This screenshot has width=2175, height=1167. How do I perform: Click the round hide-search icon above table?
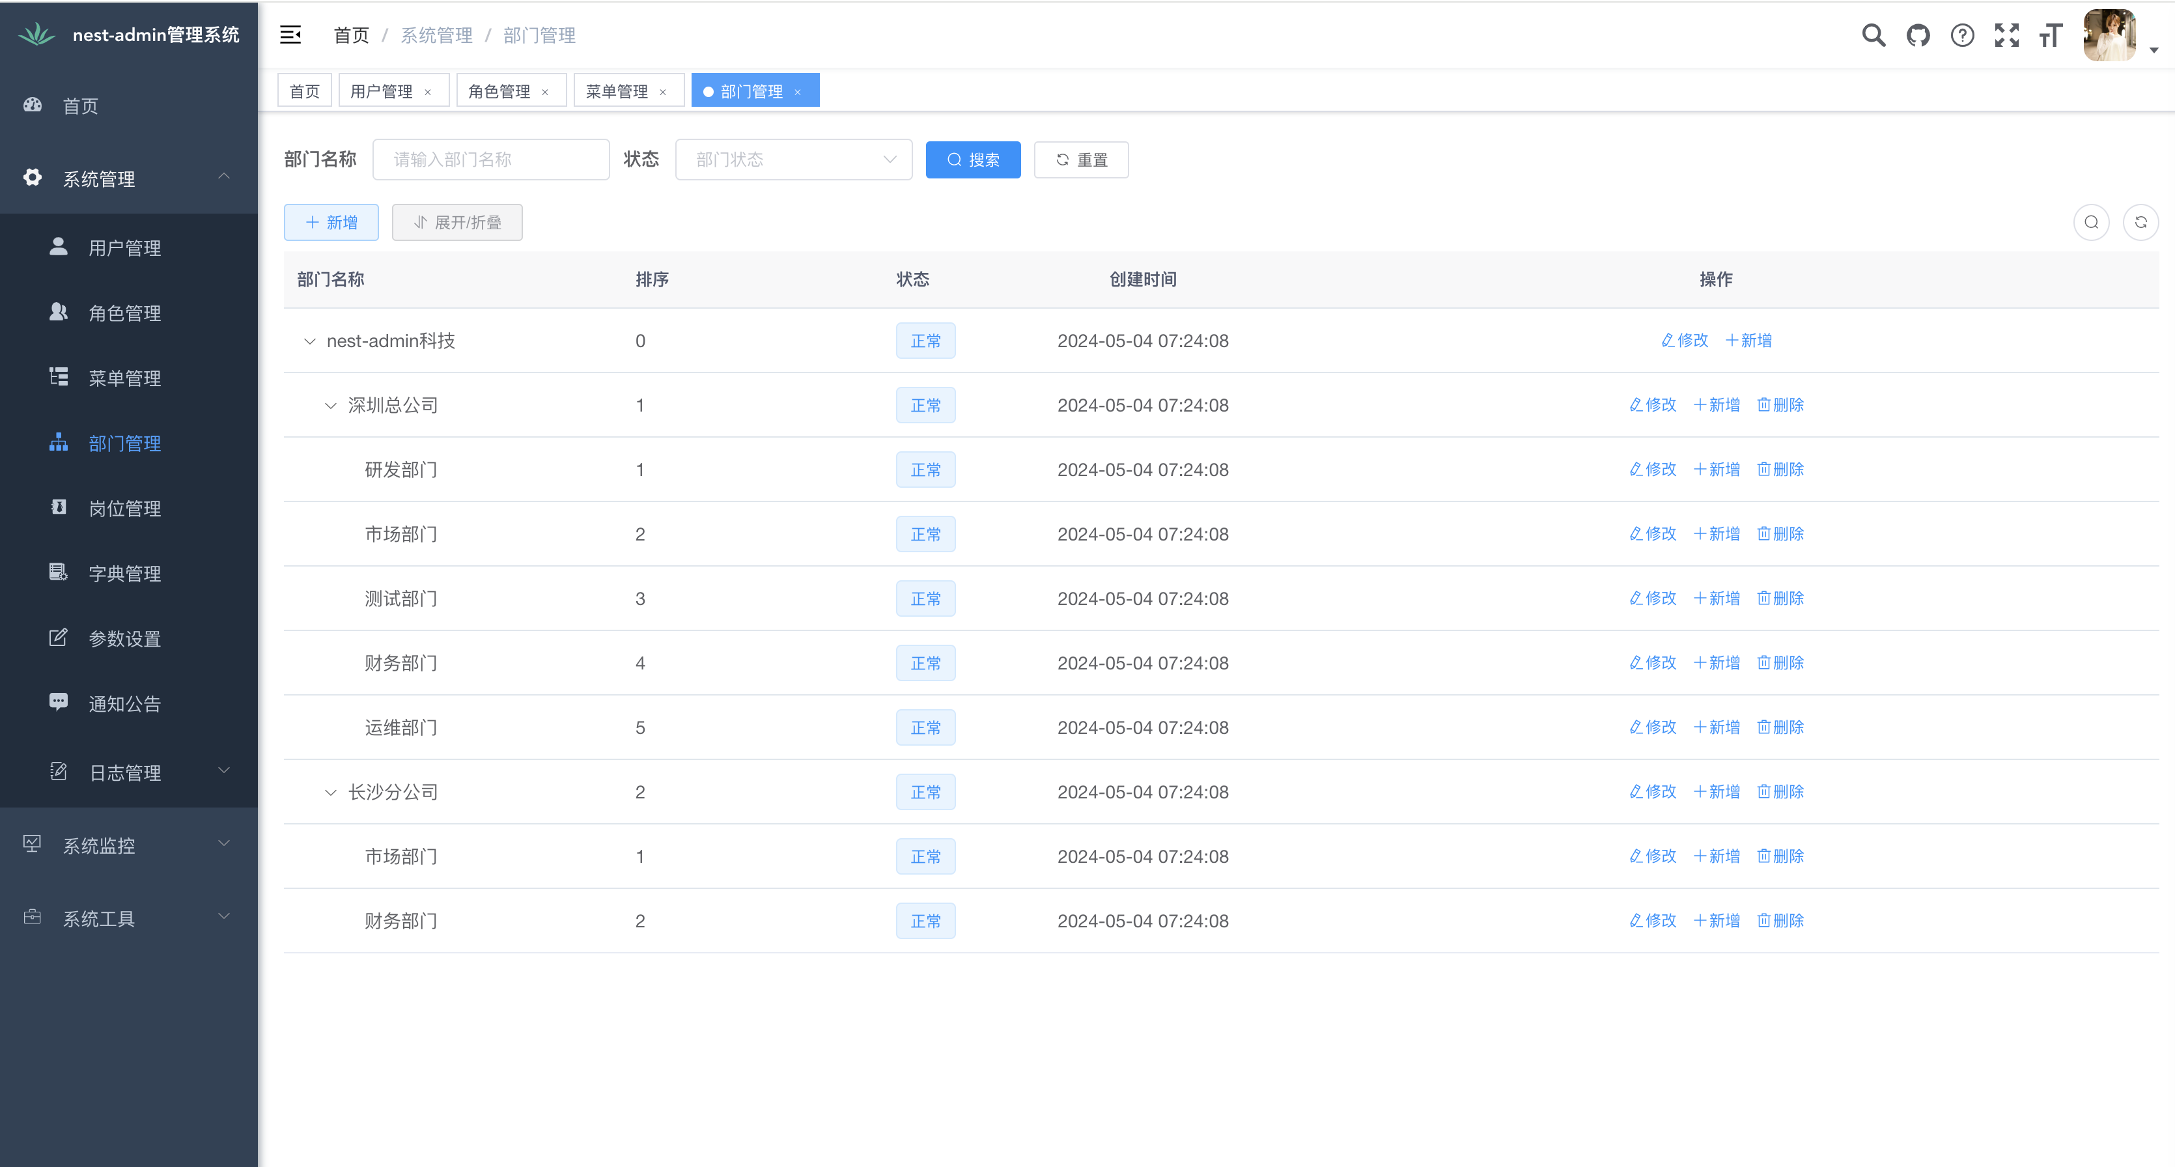point(2090,222)
